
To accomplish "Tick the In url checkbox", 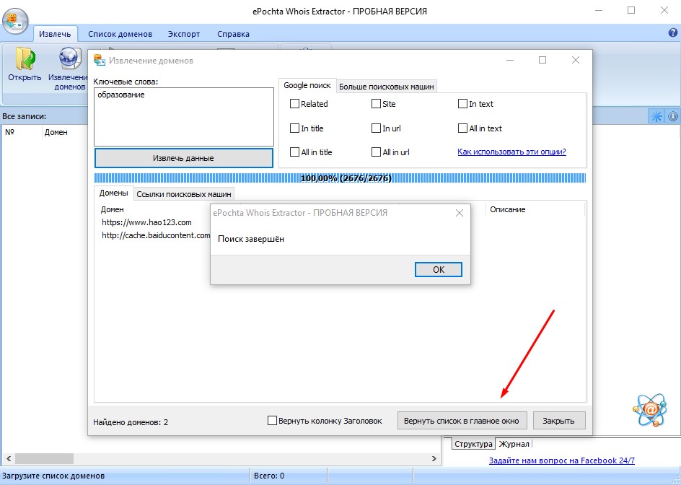I will click(376, 128).
